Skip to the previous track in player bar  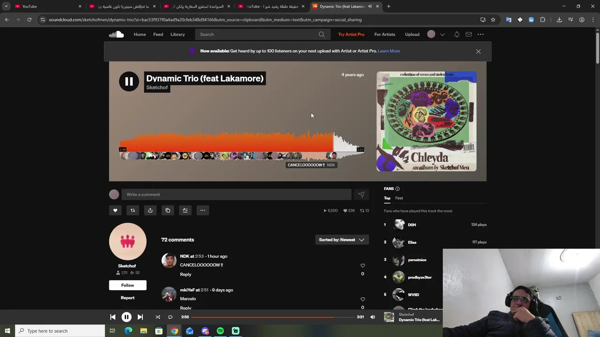[112, 317]
